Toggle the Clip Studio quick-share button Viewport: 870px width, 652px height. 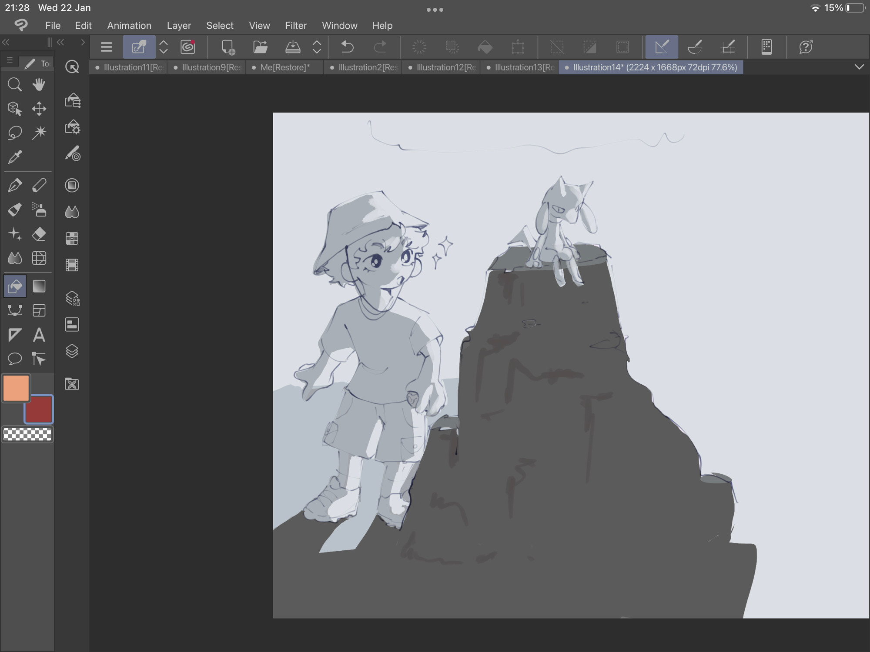(139, 47)
